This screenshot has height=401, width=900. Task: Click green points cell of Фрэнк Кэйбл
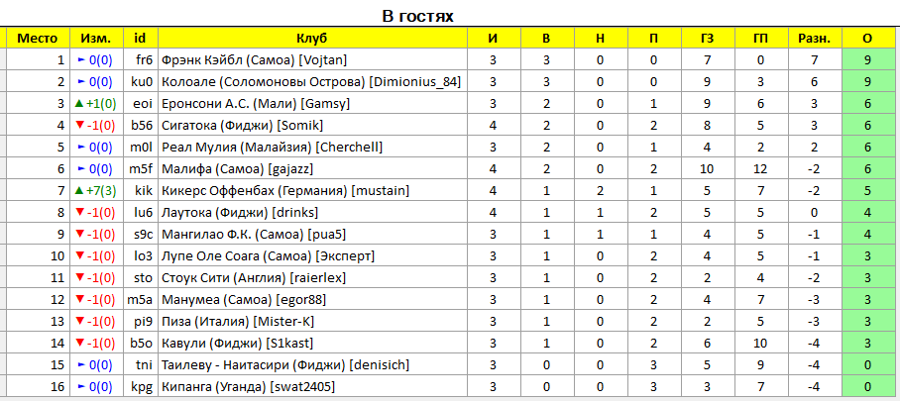867,60
